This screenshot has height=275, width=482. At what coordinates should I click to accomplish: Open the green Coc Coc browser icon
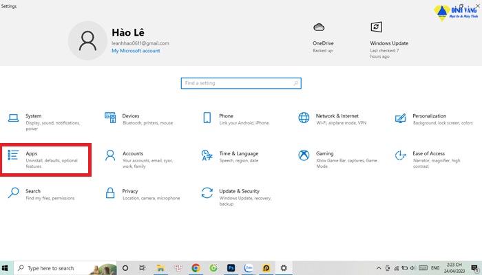pos(213,268)
